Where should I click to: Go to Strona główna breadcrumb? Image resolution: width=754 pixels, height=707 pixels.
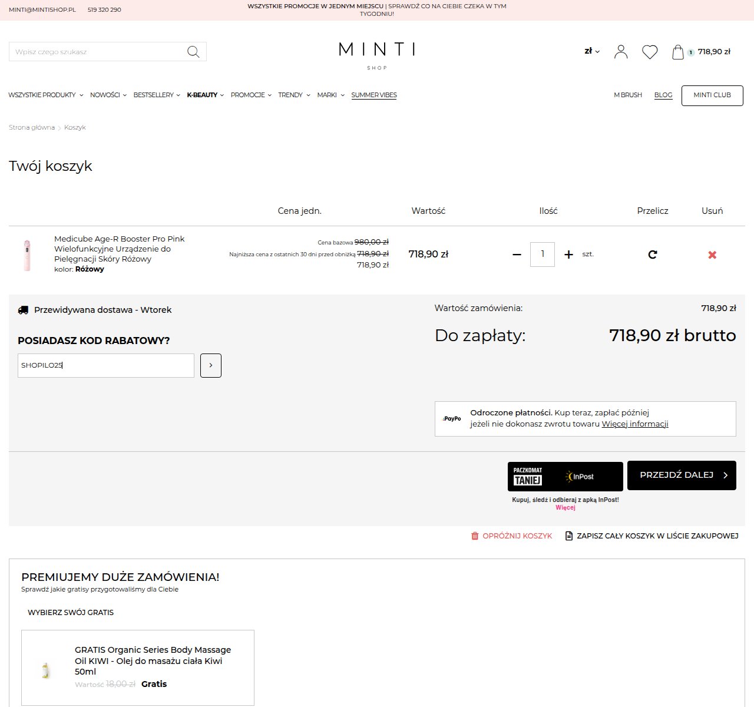click(x=32, y=127)
